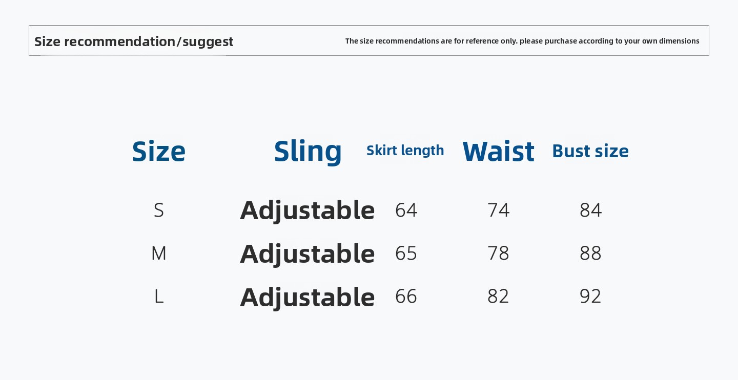Select the M size row label
This screenshot has width=738, height=380.
click(159, 253)
